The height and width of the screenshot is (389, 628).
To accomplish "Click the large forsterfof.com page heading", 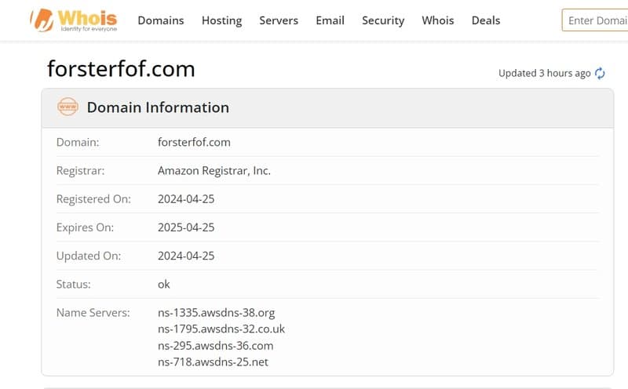I will [121, 69].
